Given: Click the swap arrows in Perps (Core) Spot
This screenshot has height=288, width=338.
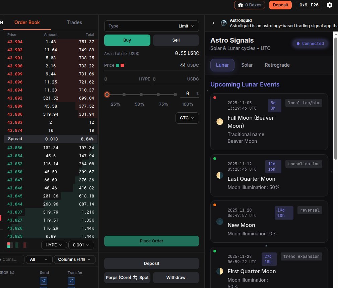Looking at the screenshot, I should 135,277.
